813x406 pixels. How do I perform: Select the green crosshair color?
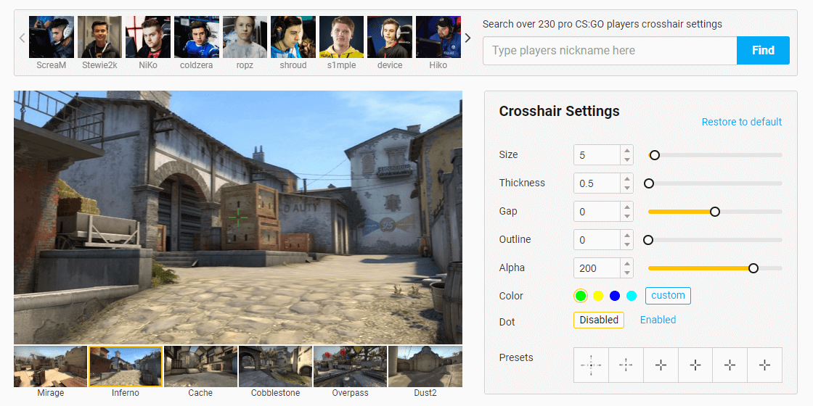pos(580,296)
